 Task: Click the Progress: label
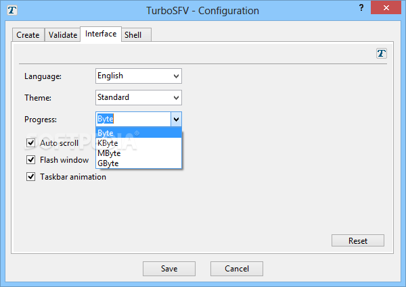click(41, 120)
